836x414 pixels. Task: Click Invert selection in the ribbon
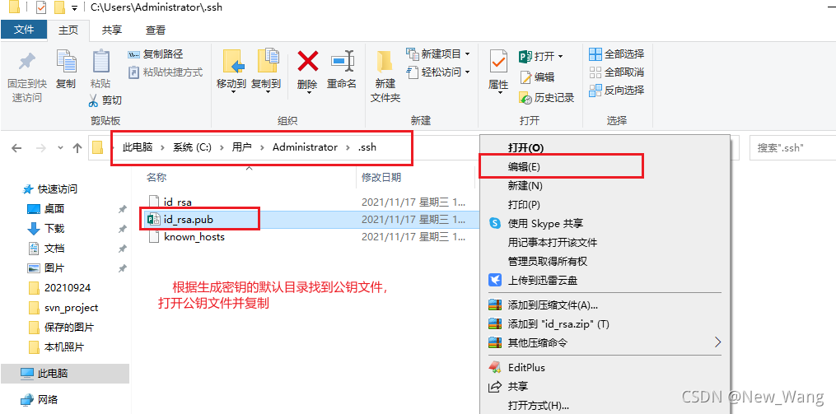coord(616,90)
